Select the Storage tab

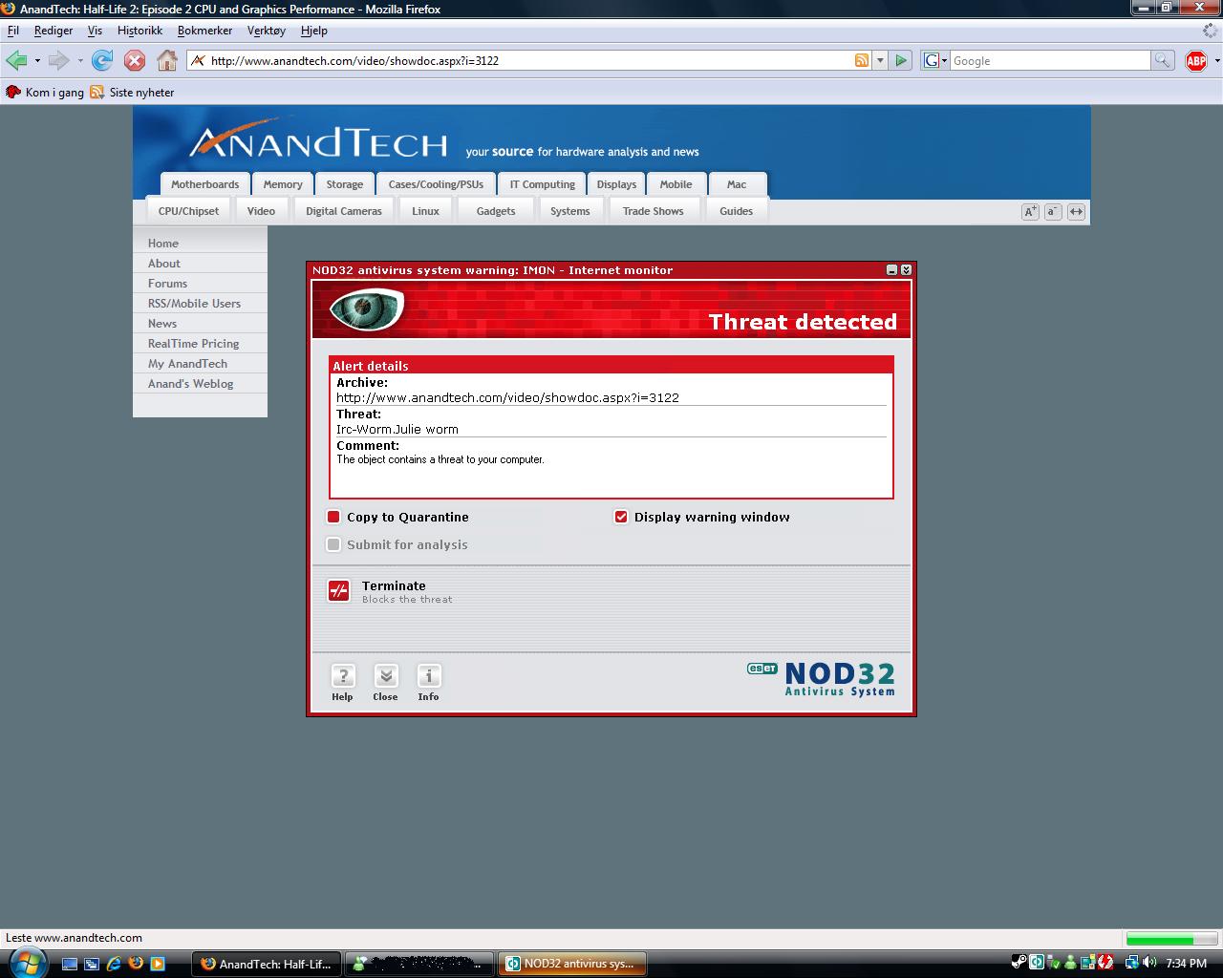tap(345, 184)
